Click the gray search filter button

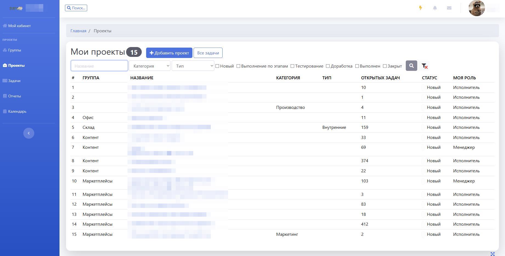pyautogui.click(x=411, y=66)
